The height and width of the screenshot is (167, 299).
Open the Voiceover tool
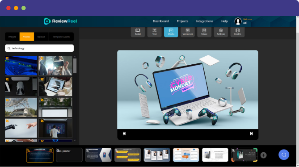[187, 32]
